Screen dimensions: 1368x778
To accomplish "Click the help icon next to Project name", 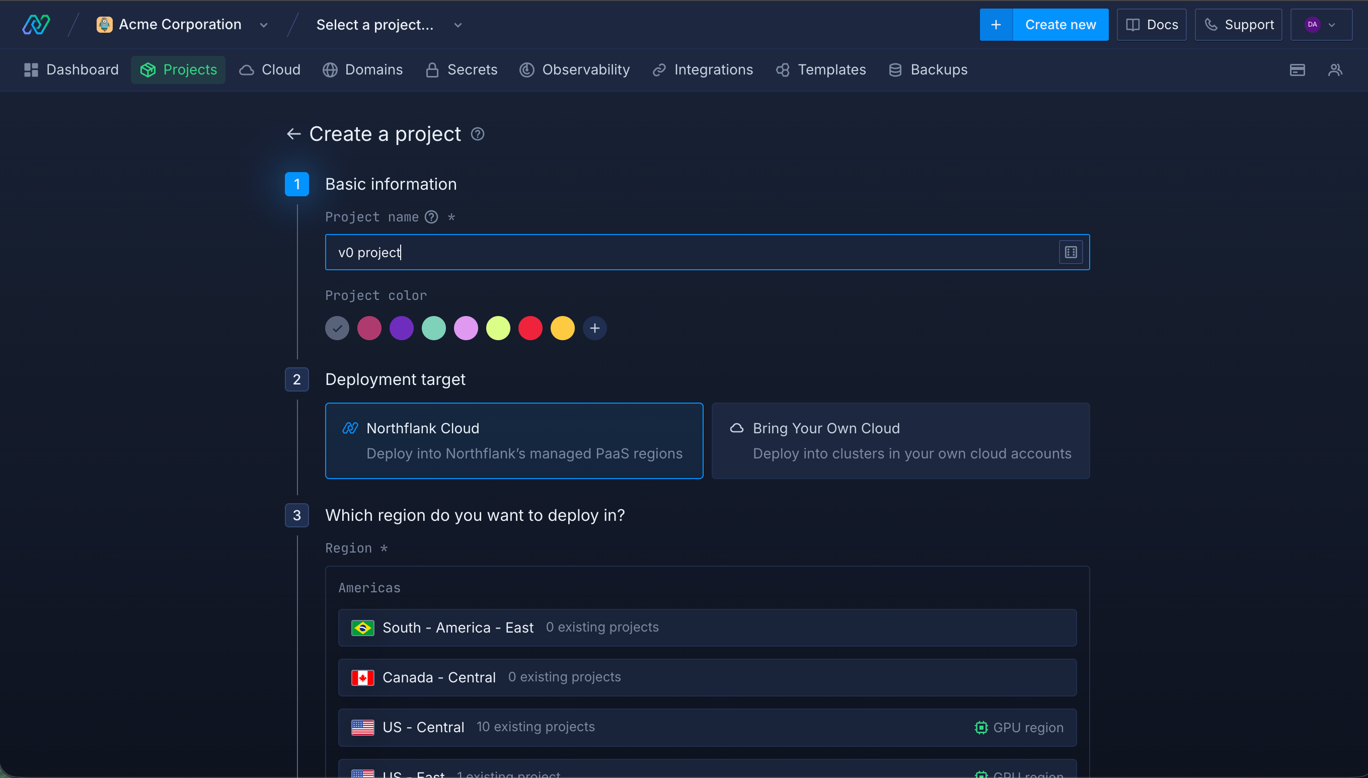I will 431,217.
